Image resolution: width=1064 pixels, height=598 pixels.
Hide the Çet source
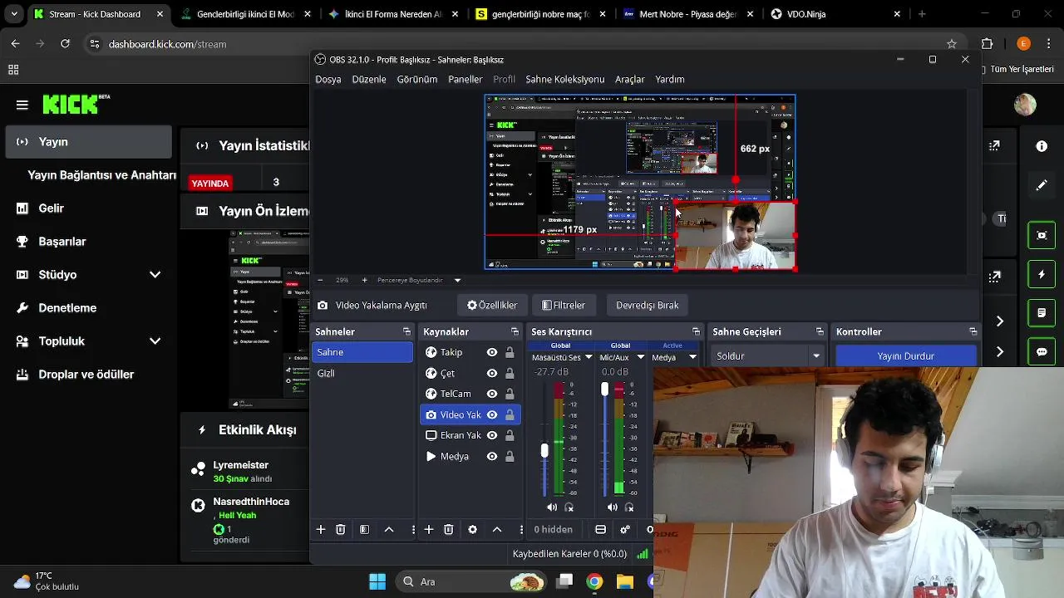[x=492, y=373]
